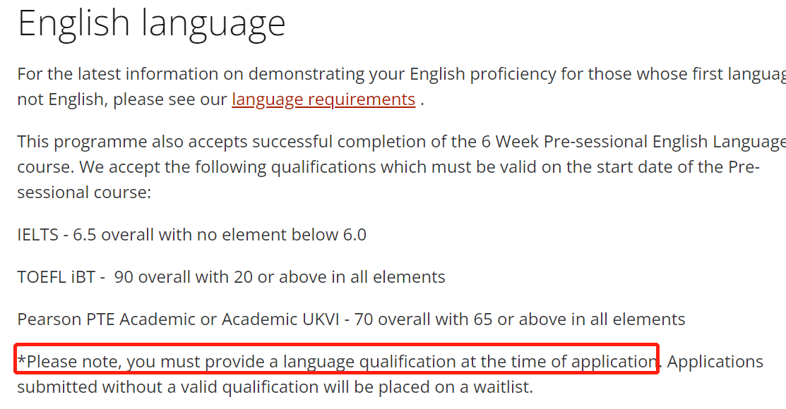The height and width of the screenshot is (409, 786).
Task: Click the sentence starting "We accept the following"
Action: pyautogui.click(x=353, y=167)
